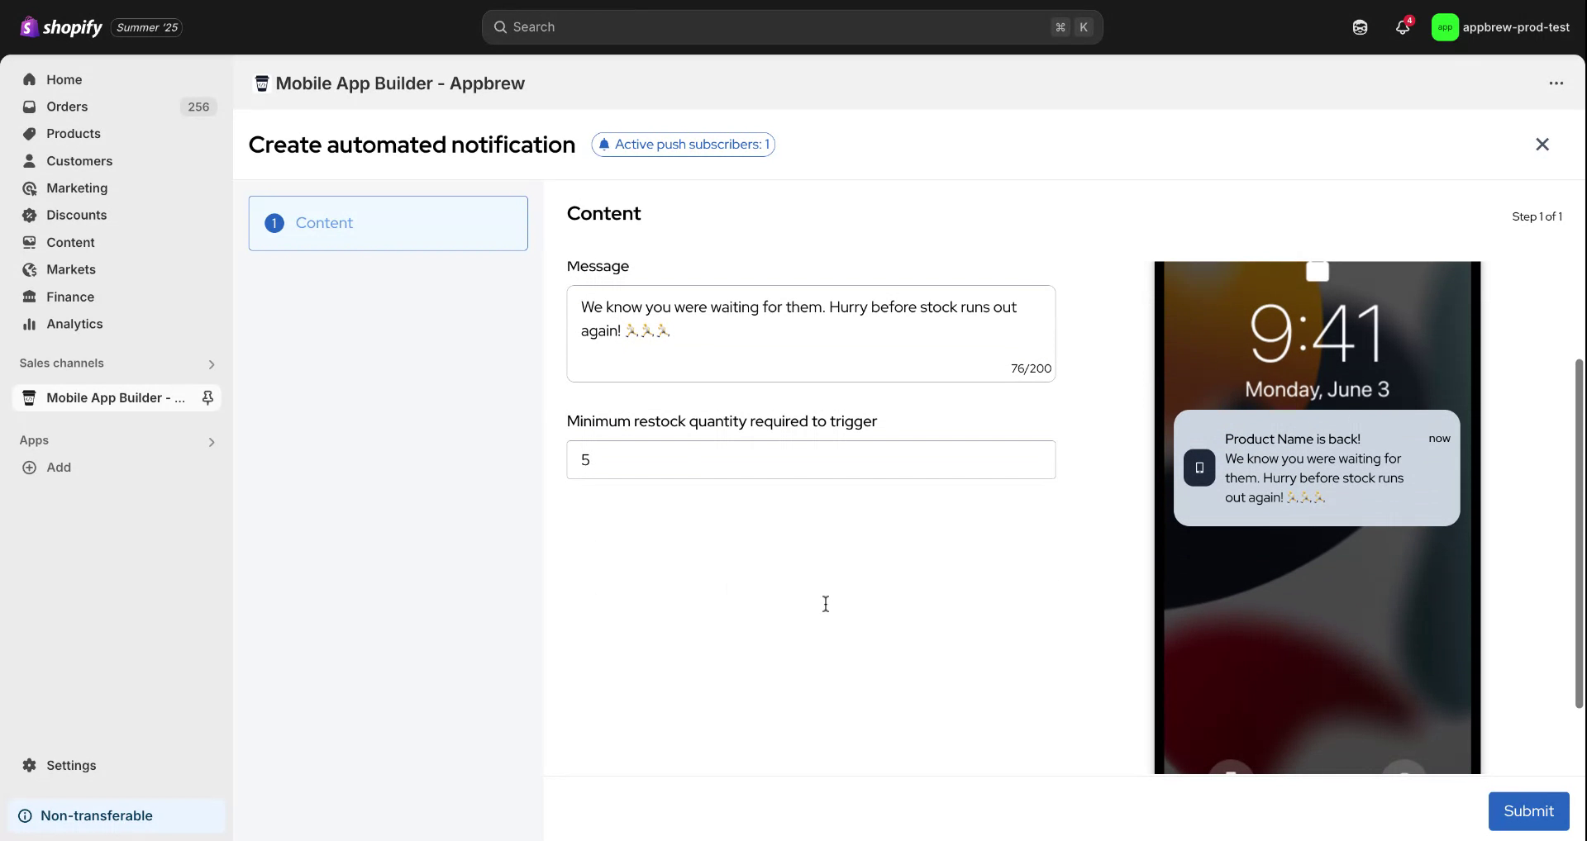Open the Analytics section
The height and width of the screenshot is (841, 1587).
click(x=74, y=324)
